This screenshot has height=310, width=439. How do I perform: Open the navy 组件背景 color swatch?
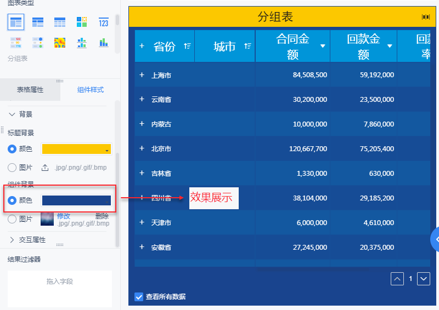pos(76,200)
